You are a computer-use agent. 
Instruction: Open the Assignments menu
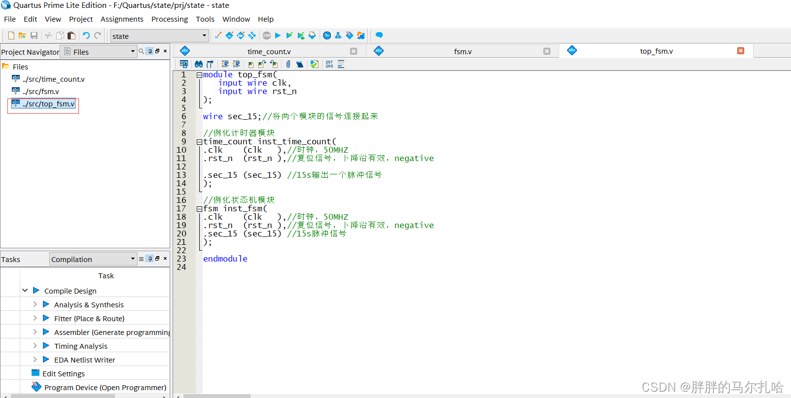(122, 19)
